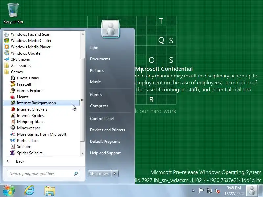The height and width of the screenshot is (197, 263).
Task: Open Solitaire icon
Action: point(13,147)
